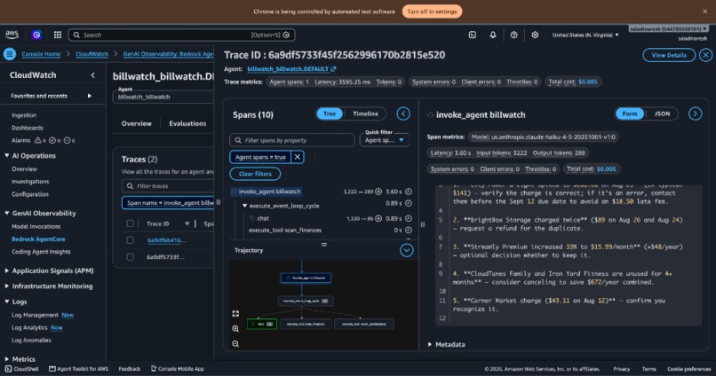
Task: Open the notifications bell
Action: click(493, 35)
